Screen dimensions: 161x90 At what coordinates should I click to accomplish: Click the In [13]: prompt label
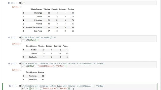click(12, 63)
